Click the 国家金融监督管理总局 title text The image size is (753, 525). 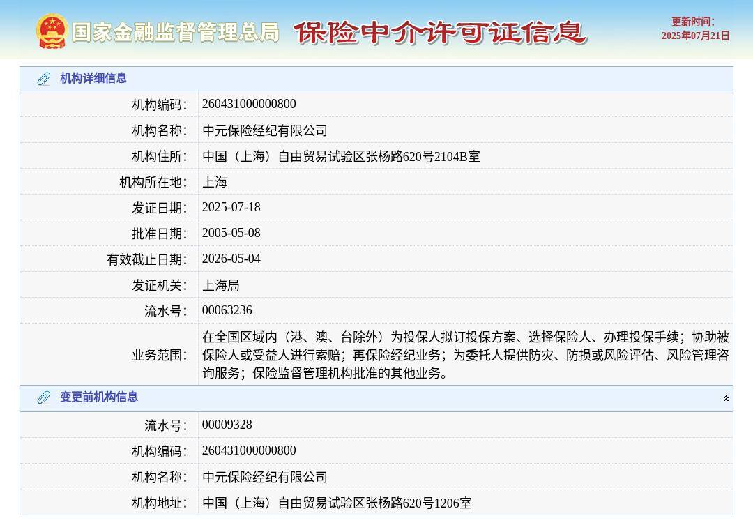(175, 32)
